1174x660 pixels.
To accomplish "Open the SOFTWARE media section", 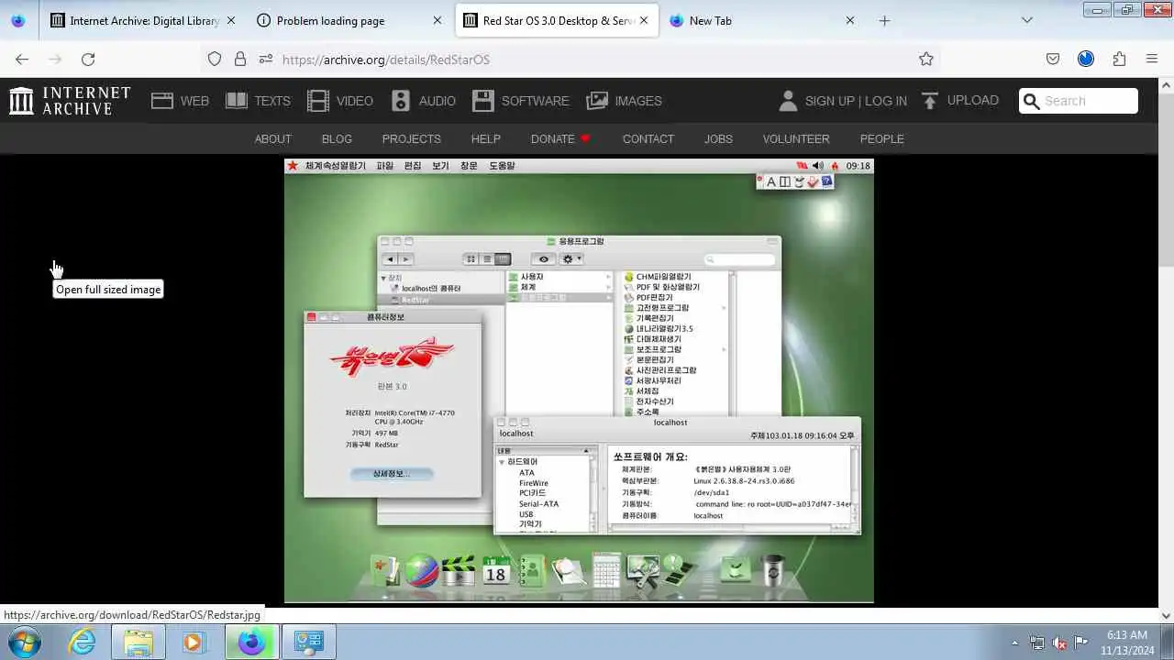I will [521, 101].
